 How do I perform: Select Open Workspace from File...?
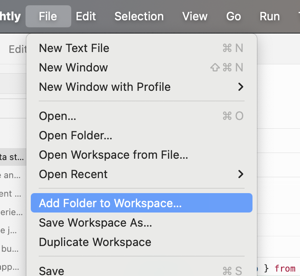(x=113, y=155)
